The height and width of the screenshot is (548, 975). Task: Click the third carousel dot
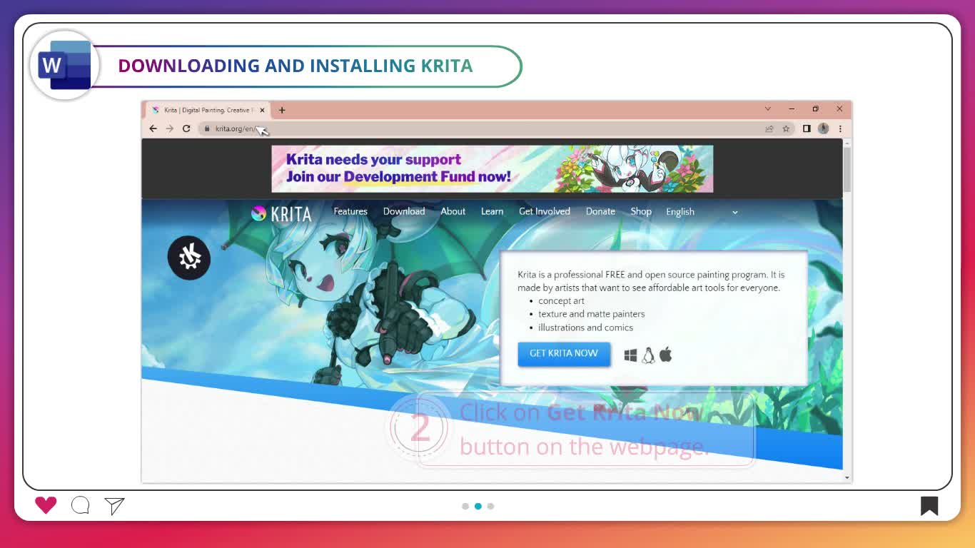point(490,506)
